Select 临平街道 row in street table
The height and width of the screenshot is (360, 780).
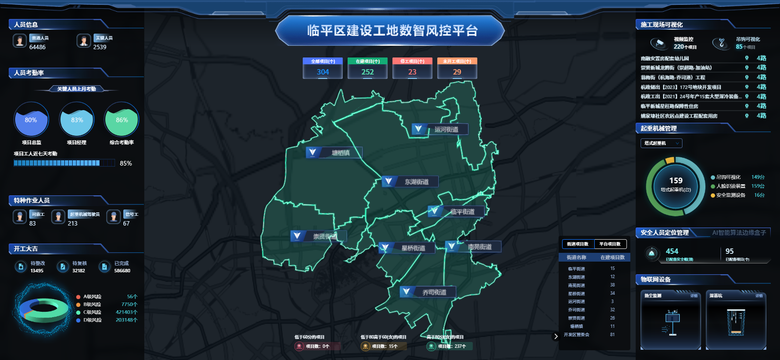click(x=594, y=268)
